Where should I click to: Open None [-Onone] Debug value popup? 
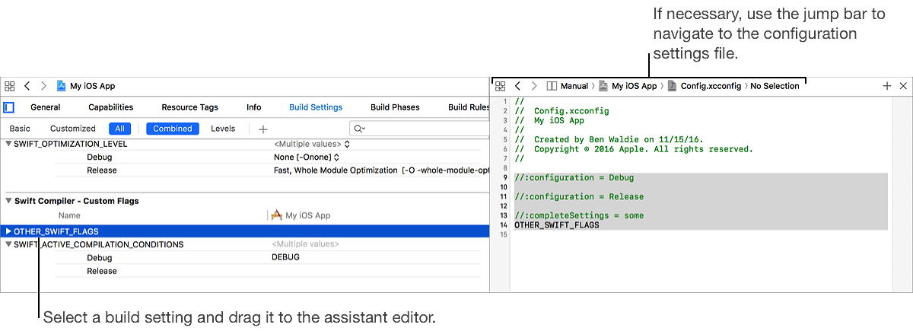point(305,157)
